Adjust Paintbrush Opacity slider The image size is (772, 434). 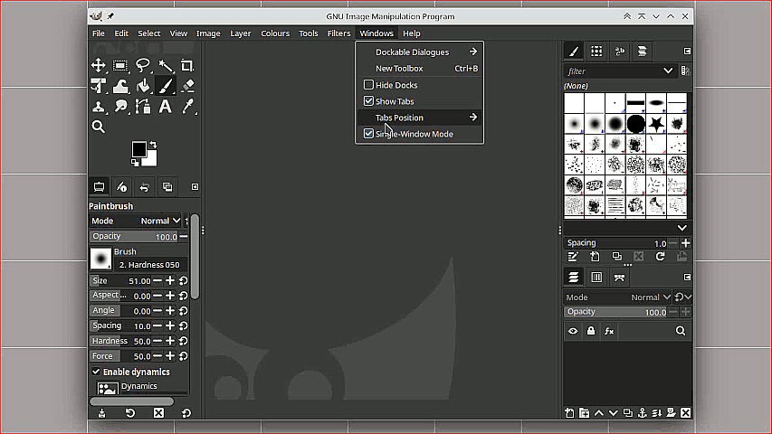click(x=134, y=236)
